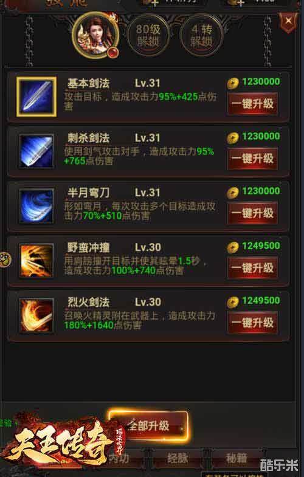Upgrade 基本剑法 with 一键升级
The width and height of the screenshot is (304, 477).
point(252,104)
